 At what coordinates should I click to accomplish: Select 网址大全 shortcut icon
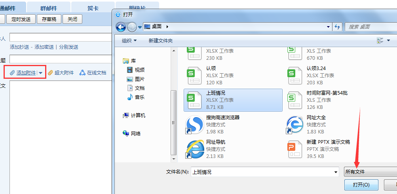pyautogui.click(x=295, y=125)
